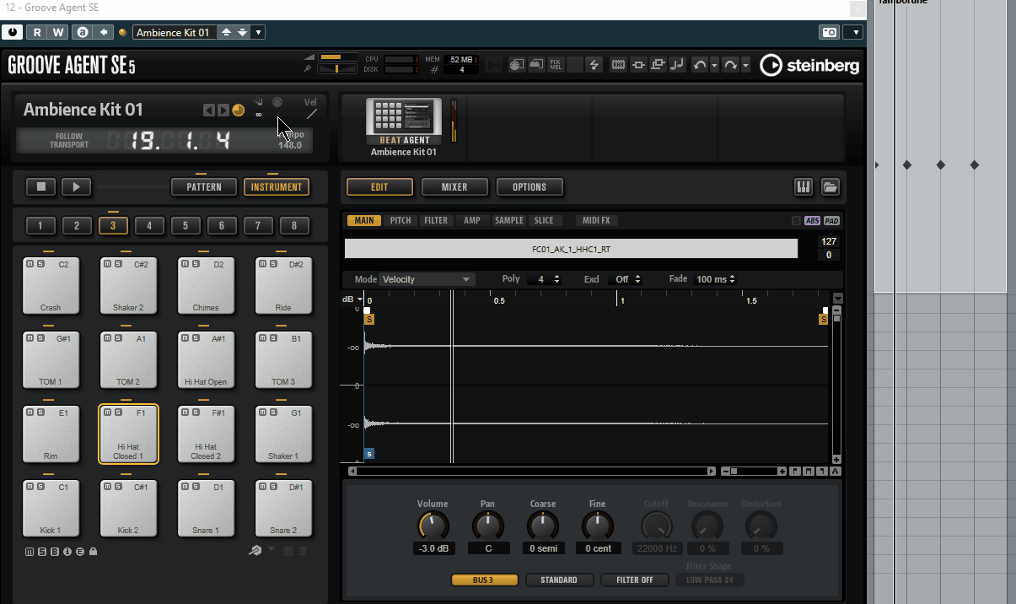This screenshot has width=1016, height=604.
Task: Click the STANDARD quality button
Action: pos(559,580)
